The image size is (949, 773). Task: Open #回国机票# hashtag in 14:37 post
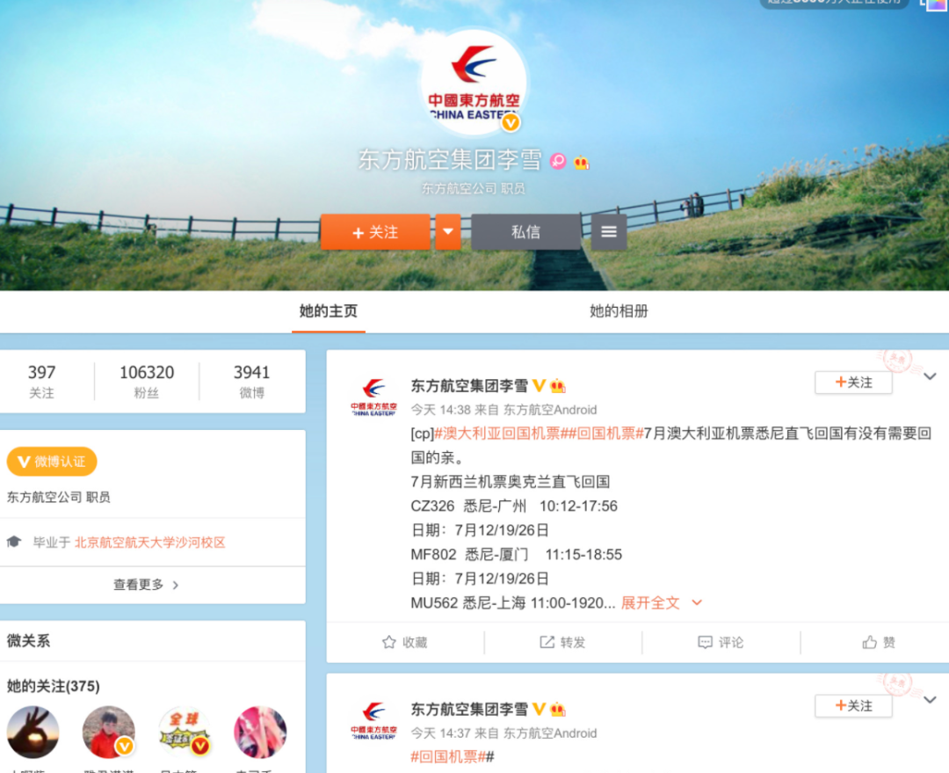pyautogui.click(x=448, y=756)
